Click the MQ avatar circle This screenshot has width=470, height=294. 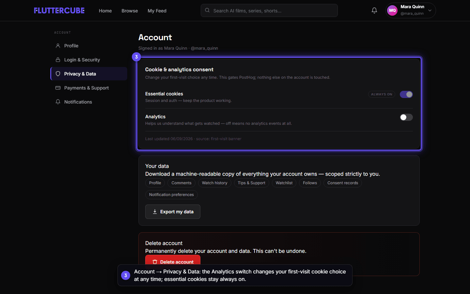(x=392, y=10)
